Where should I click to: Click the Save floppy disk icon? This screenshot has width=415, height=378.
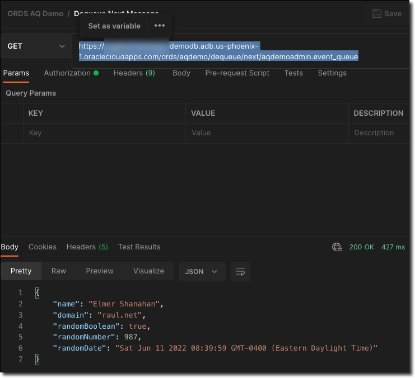[x=377, y=14]
